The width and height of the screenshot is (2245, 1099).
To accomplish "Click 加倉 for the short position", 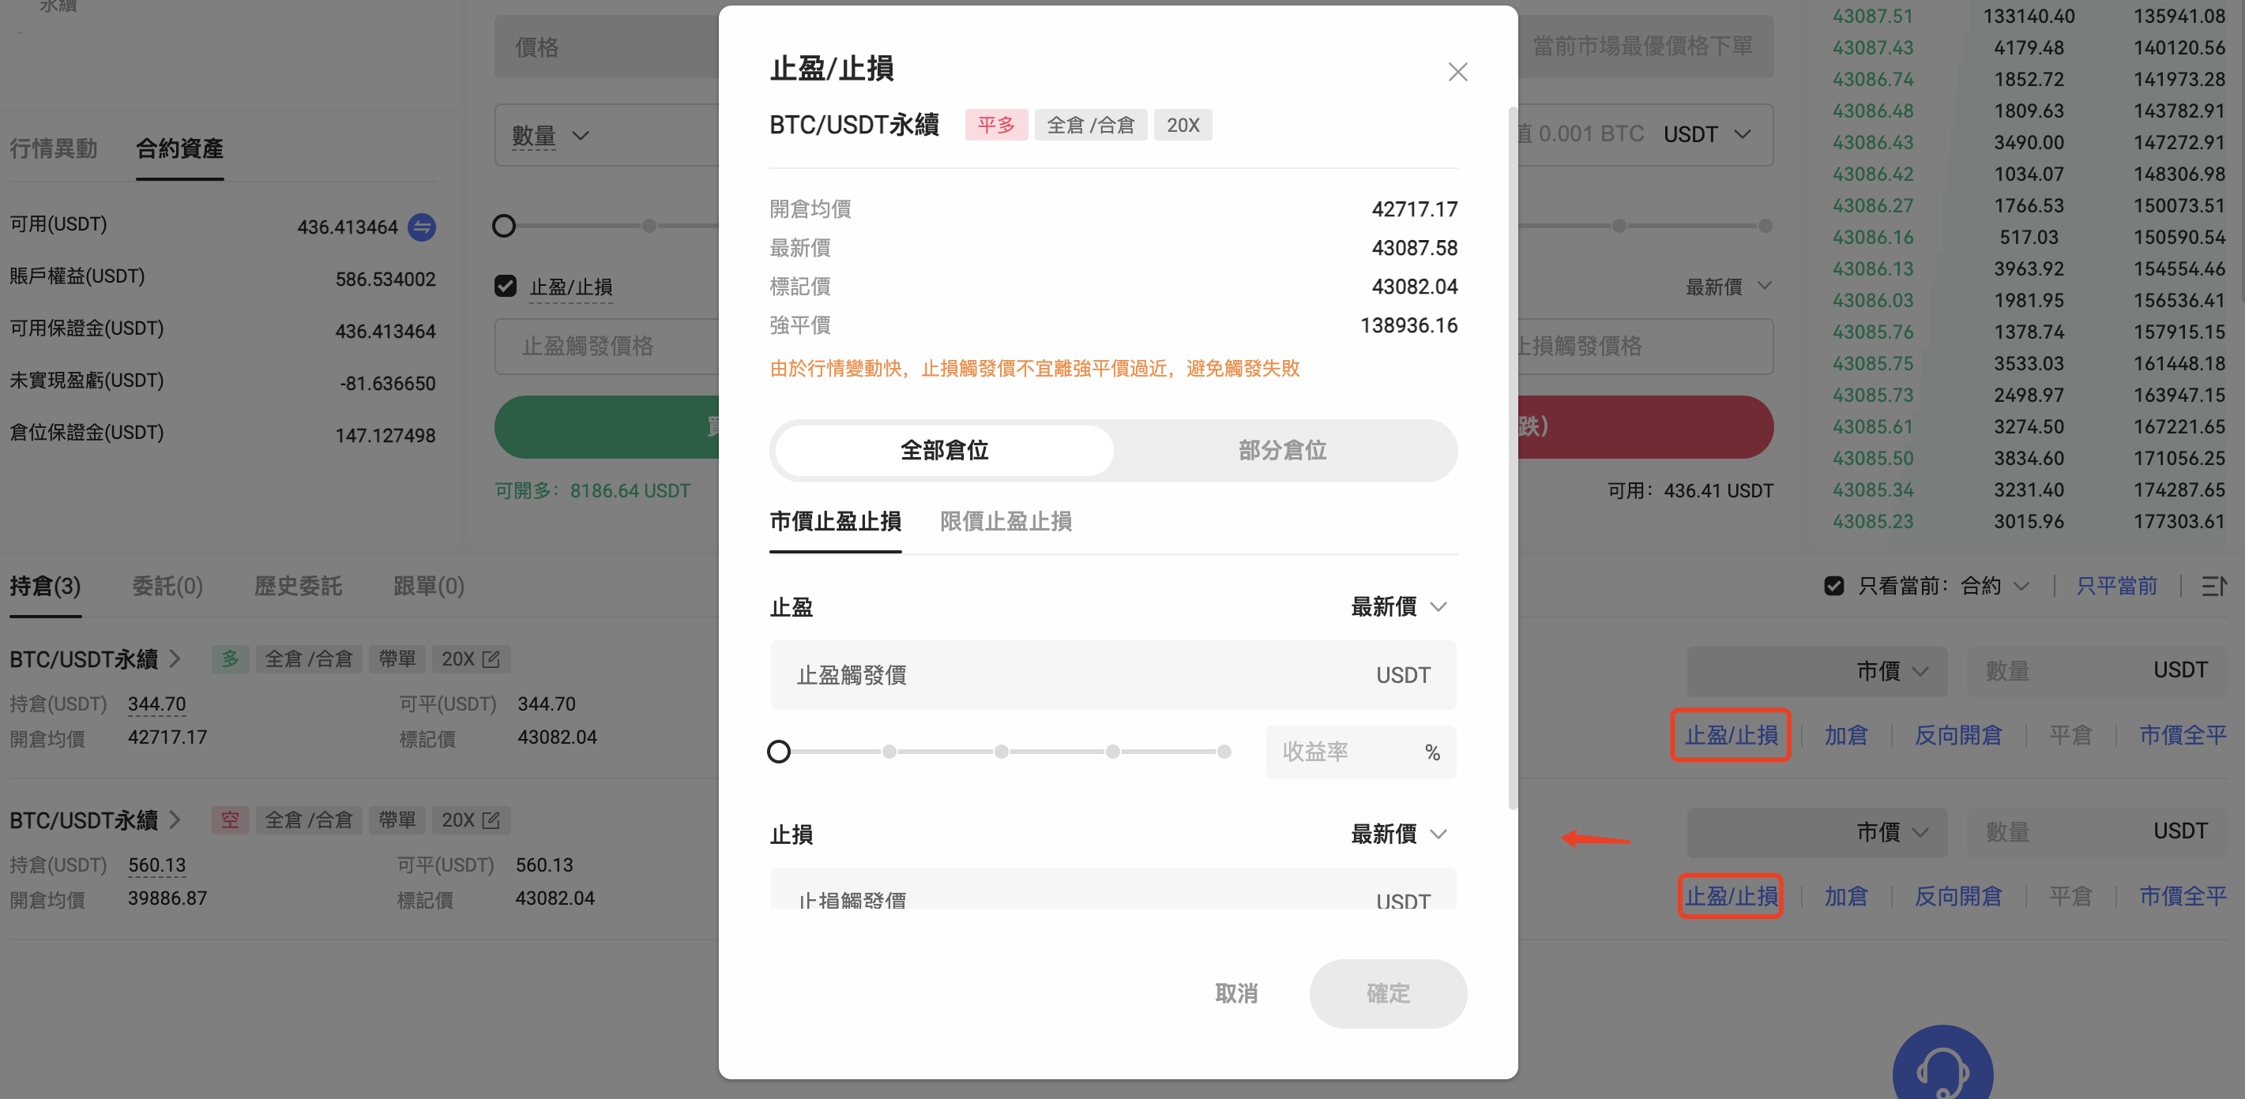I will [1846, 897].
